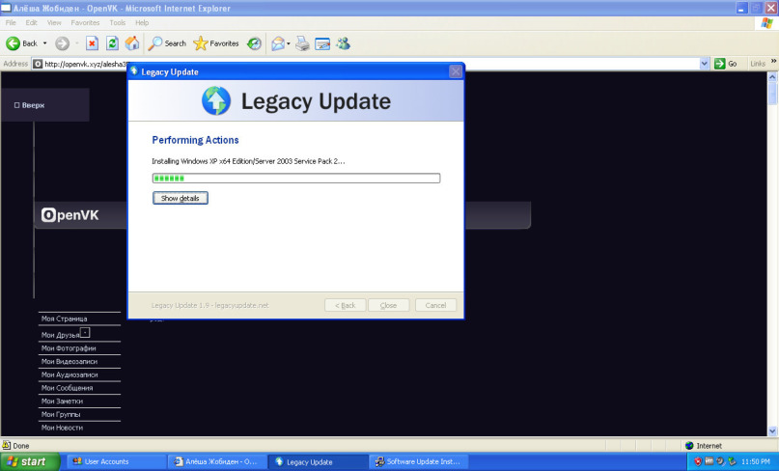Expand the address bar dropdown arrow
This screenshot has height=471, width=779.
click(x=704, y=64)
